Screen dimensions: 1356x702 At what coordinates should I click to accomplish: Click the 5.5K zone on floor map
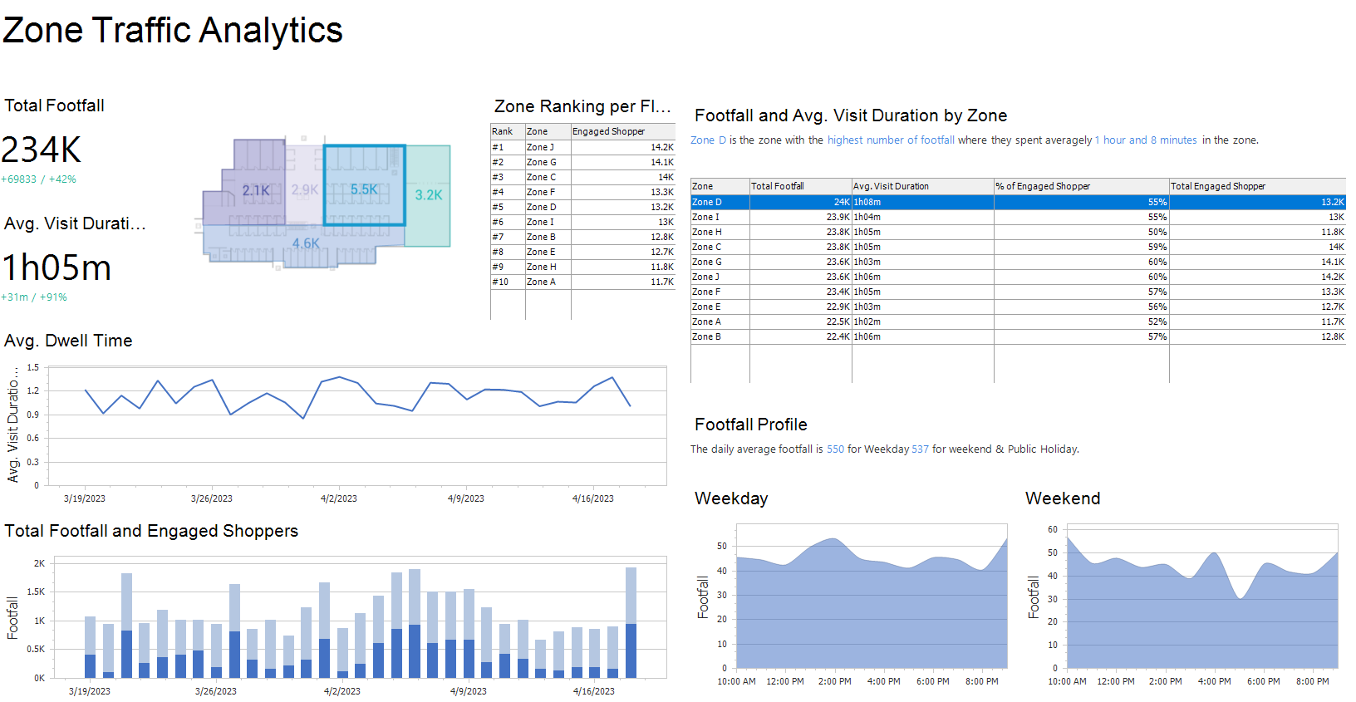(x=364, y=186)
